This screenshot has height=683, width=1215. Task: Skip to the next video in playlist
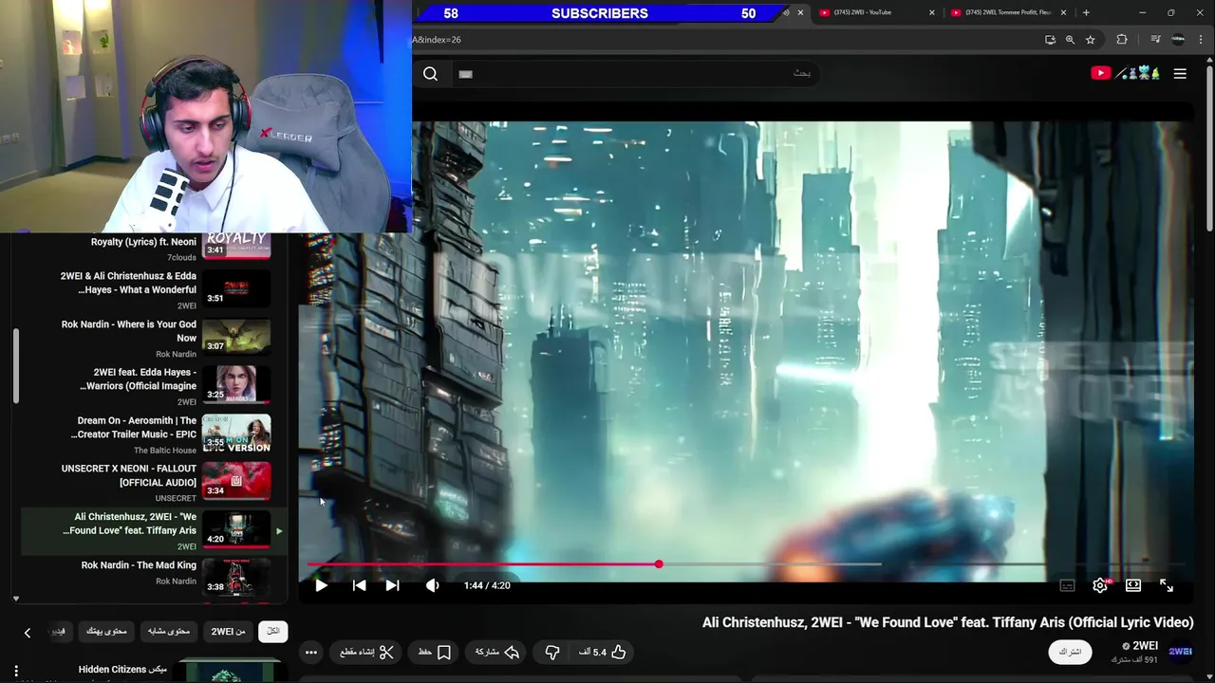[x=392, y=585]
